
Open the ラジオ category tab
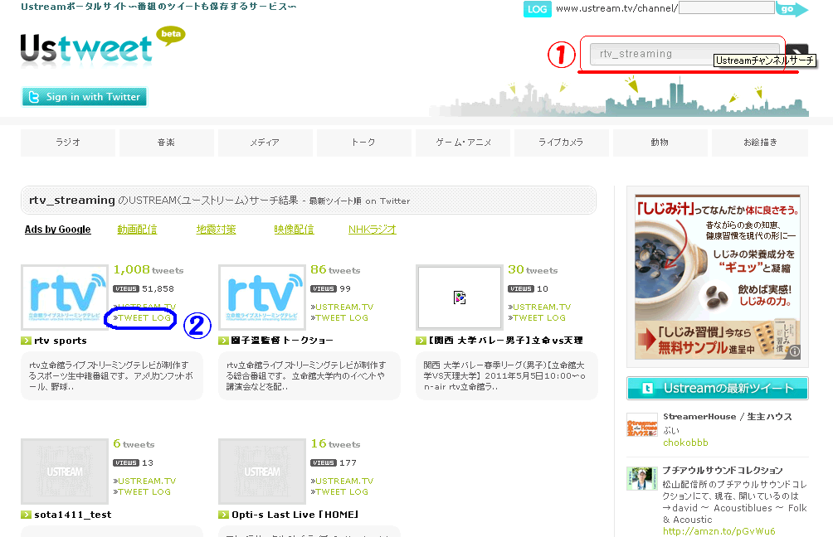[68, 143]
